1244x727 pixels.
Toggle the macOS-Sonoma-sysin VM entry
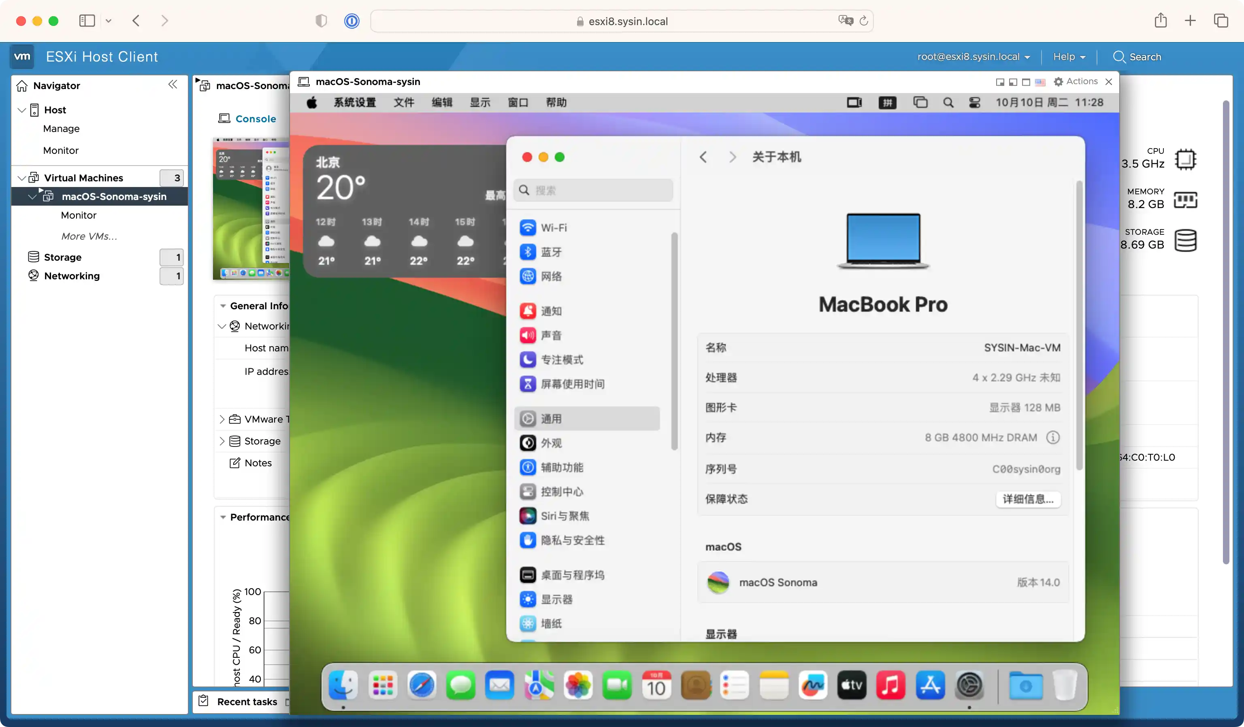[x=31, y=196]
